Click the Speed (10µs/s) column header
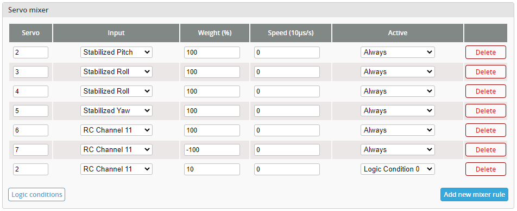517x211 pixels. (x=291, y=33)
